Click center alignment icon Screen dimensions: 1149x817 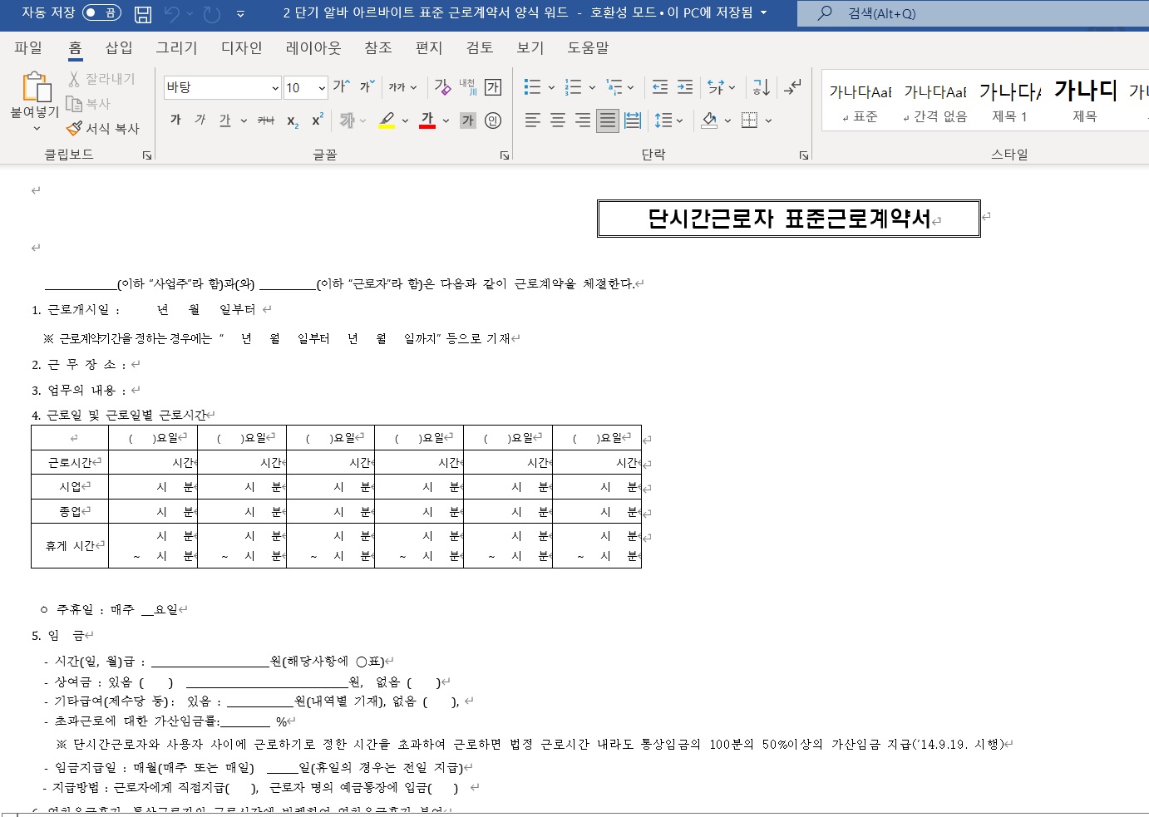558,121
